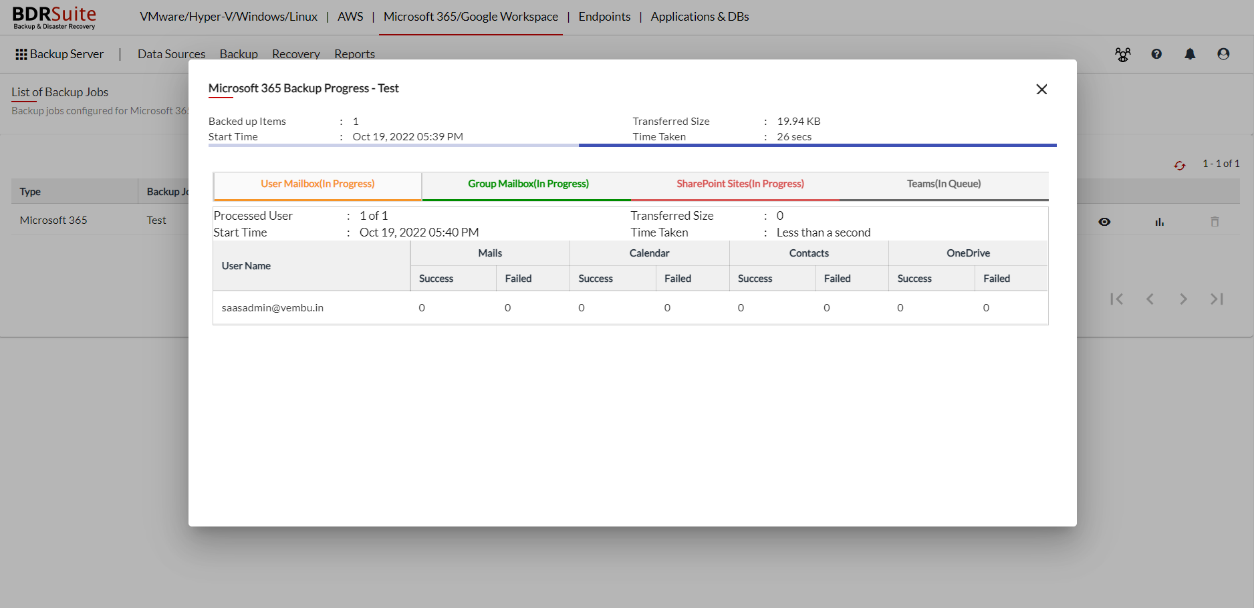Click the 1 - 1 of 1 pagination count
Screen dimensions: 1254x608
[1221, 164]
